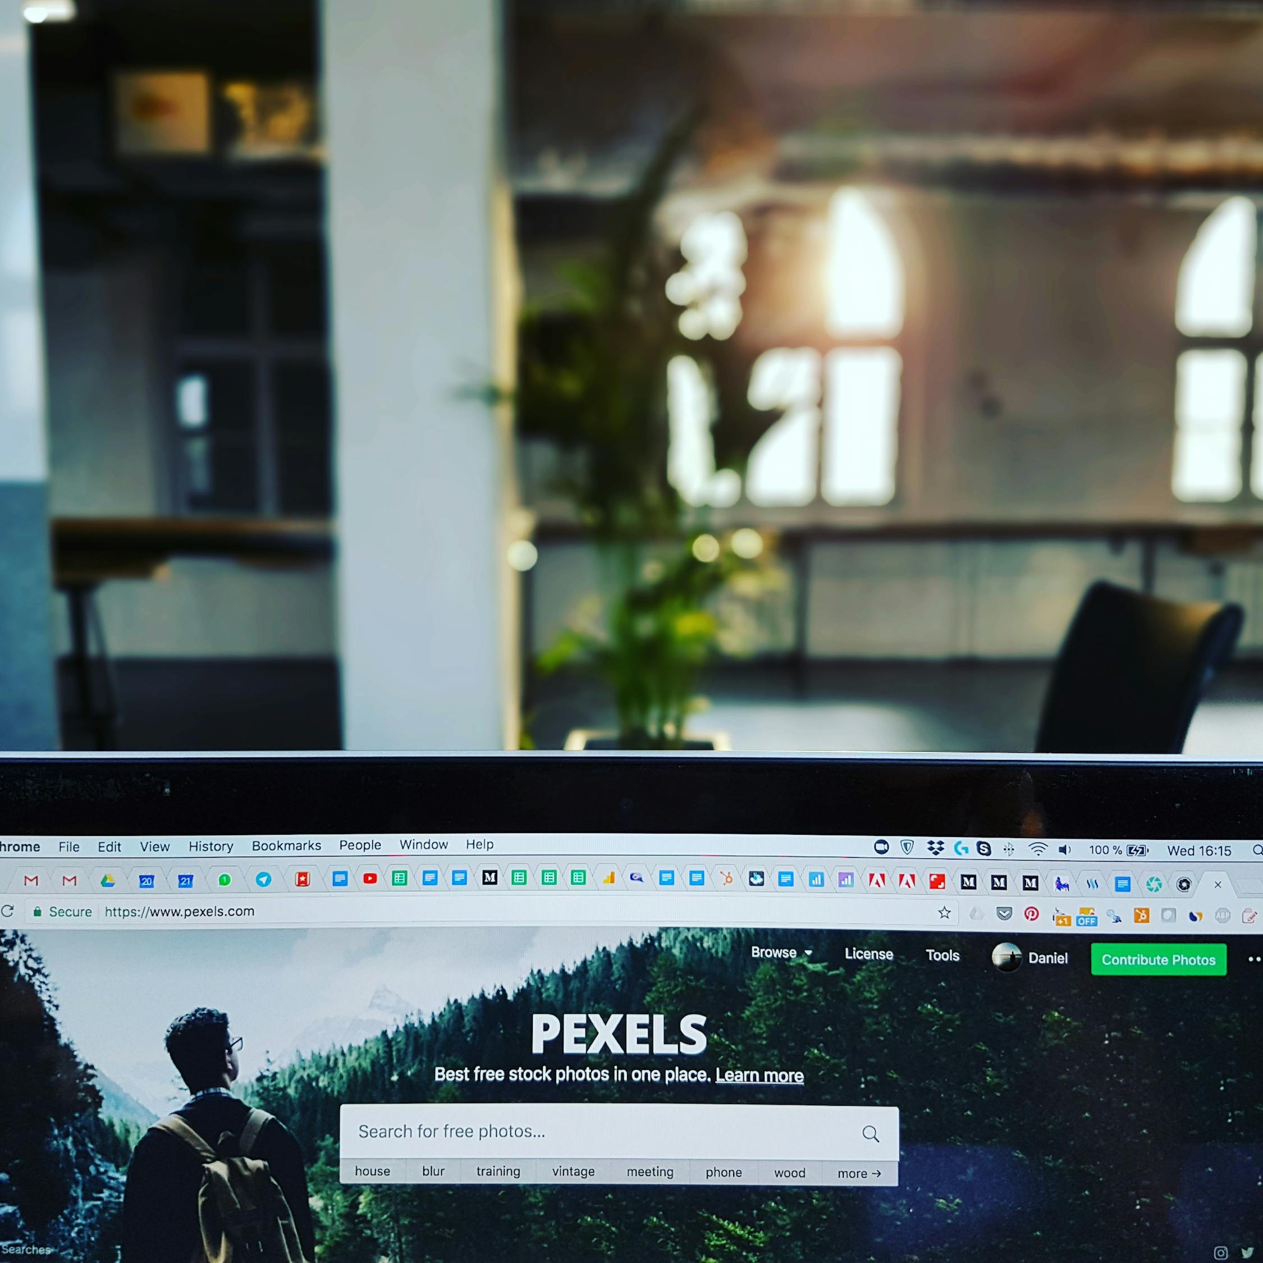Click the Pexels overflow menu icon
1263x1263 pixels.
point(1252,959)
